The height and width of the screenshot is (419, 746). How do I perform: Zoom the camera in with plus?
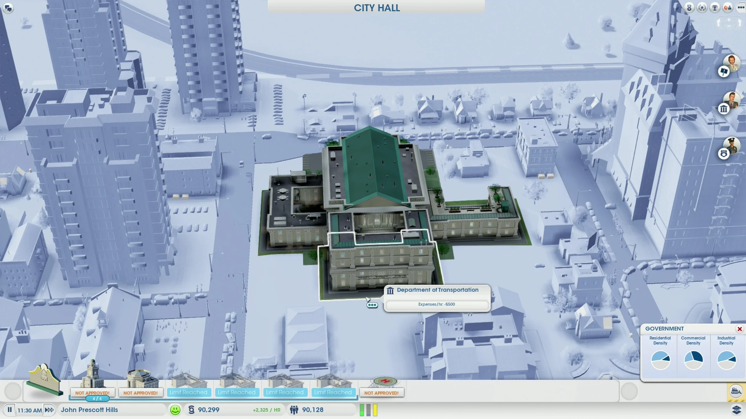pos(729,20)
